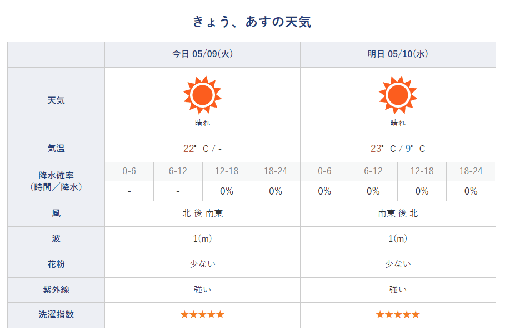This screenshot has height=331, width=505.
Task: Click today's 花粉 少ない cell
Action: [202, 264]
